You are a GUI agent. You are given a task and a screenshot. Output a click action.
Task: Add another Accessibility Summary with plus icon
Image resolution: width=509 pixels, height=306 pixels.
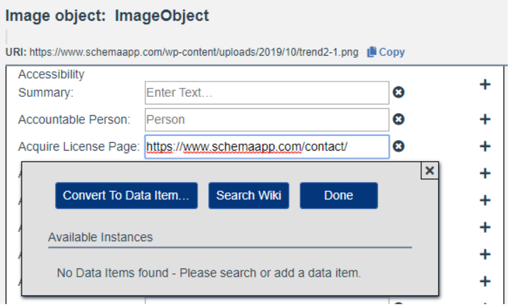(485, 84)
